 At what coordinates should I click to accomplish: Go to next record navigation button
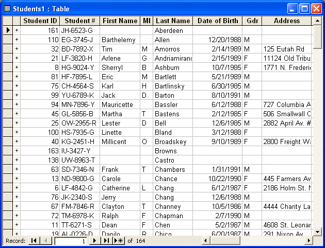pyautogui.click(x=95, y=241)
